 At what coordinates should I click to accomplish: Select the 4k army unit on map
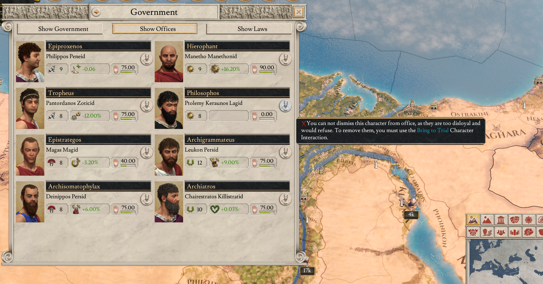click(411, 214)
